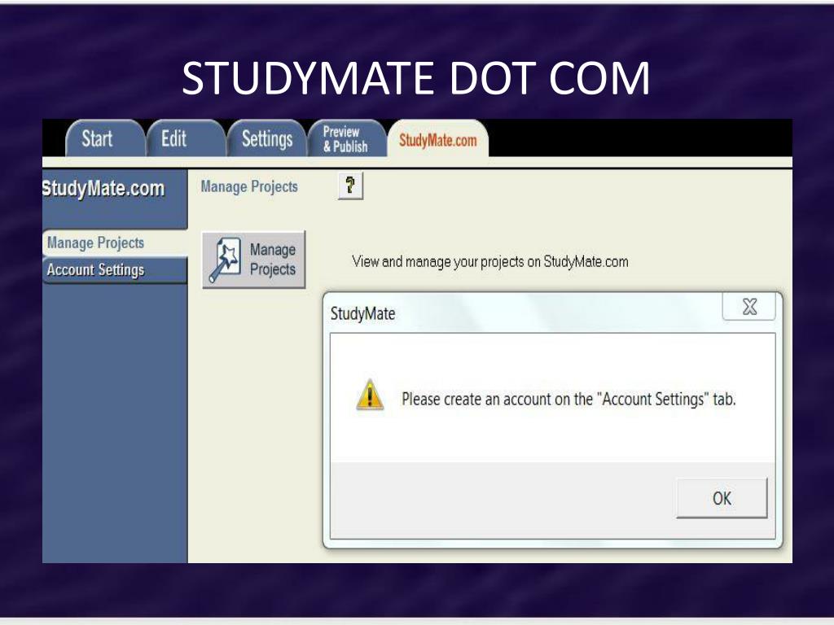Click the yellow warning triangle icon
This screenshot has width=834, height=625.
pos(370,395)
